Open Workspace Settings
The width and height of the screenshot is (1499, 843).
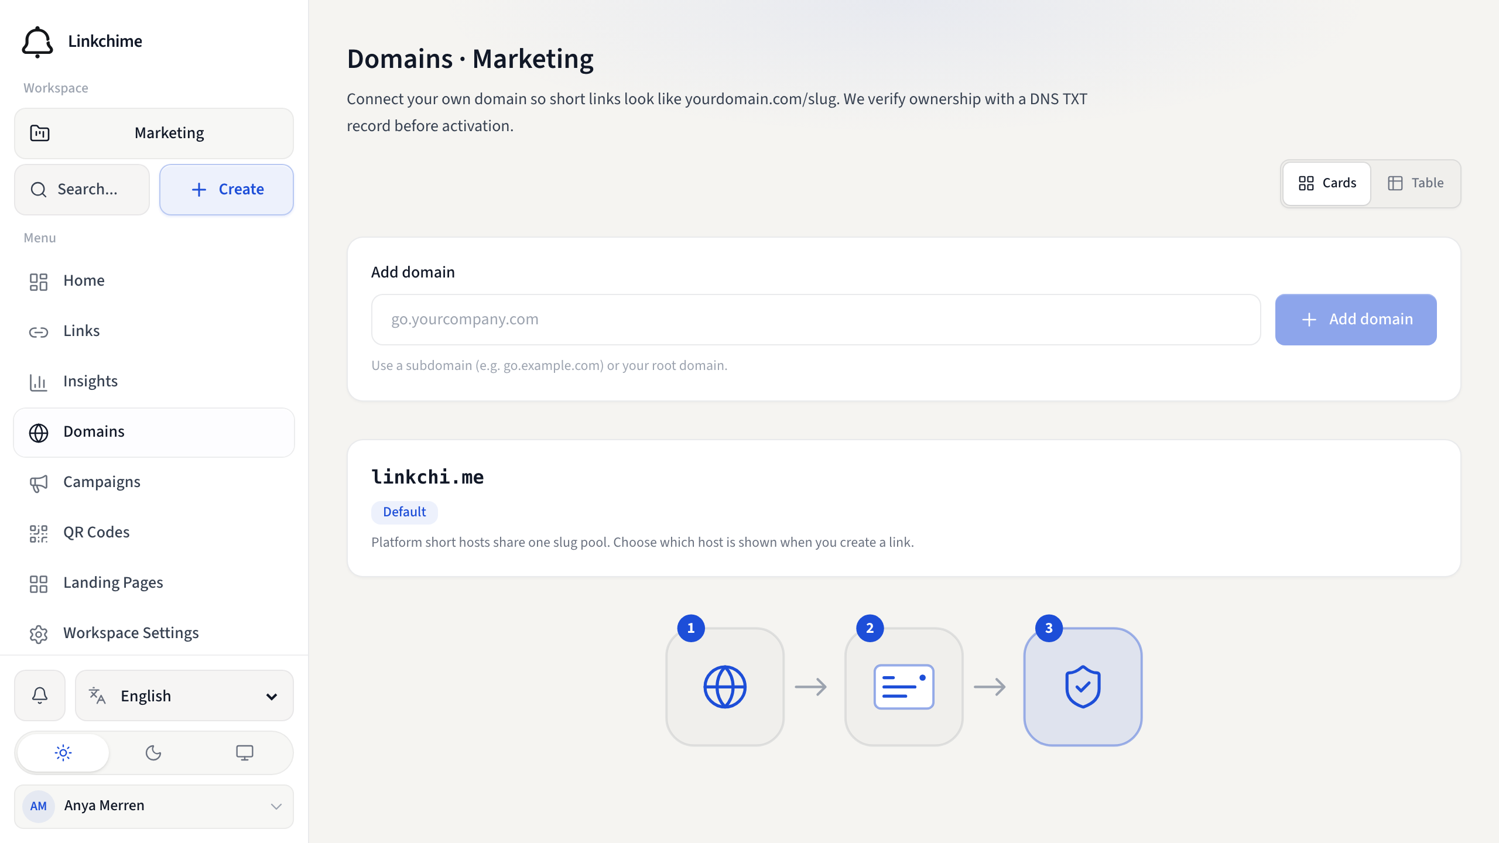point(154,633)
